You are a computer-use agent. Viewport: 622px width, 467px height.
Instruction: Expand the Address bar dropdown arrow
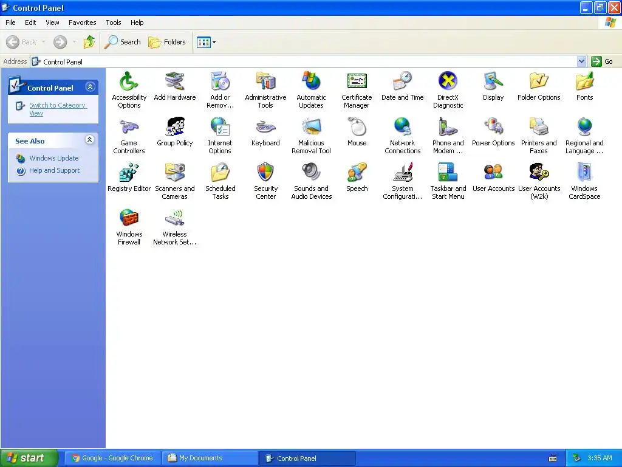(x=581, y=61)
